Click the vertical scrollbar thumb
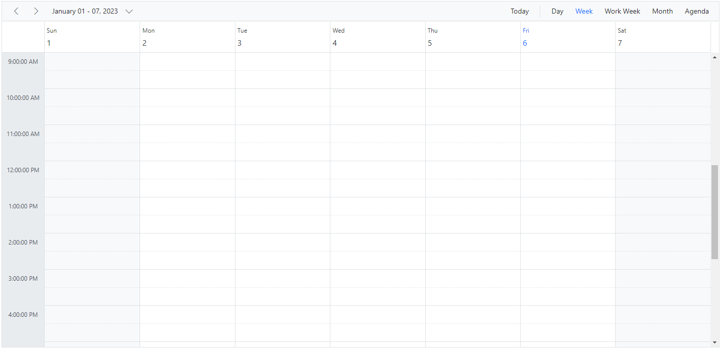This screenshot has width=721, height=349. click(715, 212)
